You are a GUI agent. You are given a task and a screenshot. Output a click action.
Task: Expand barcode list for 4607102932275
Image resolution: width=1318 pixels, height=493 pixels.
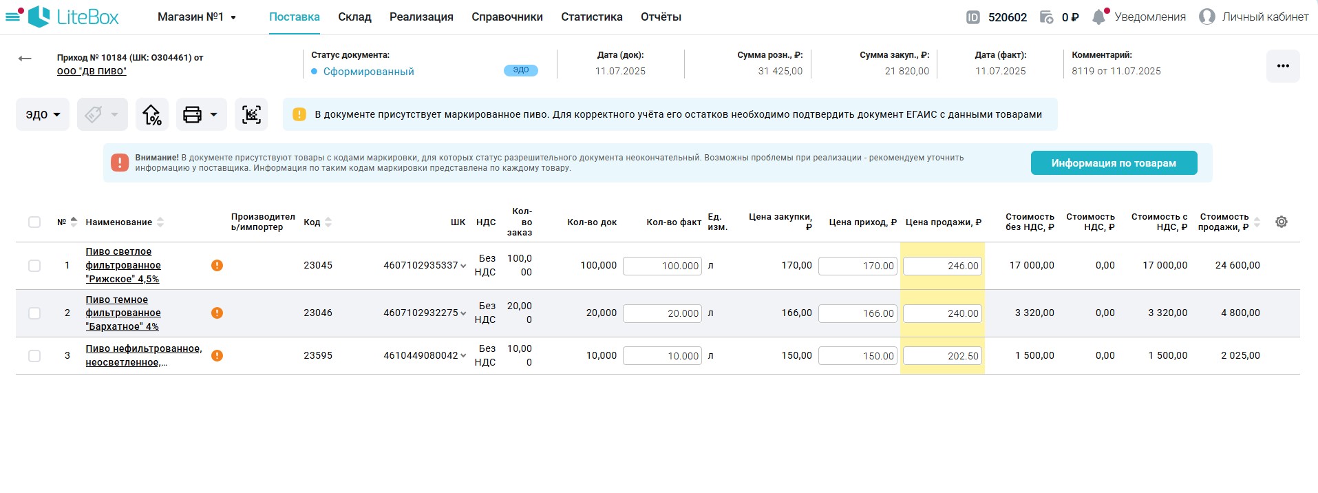[x=463, y=313]
